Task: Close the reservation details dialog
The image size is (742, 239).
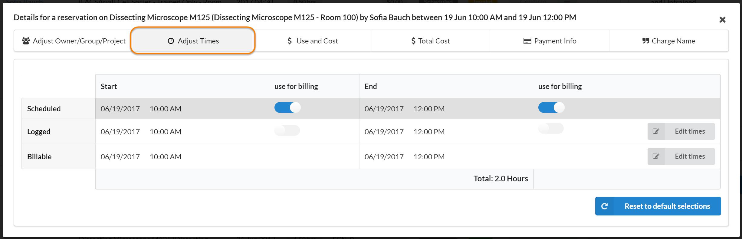Action: tap(722, 20)
